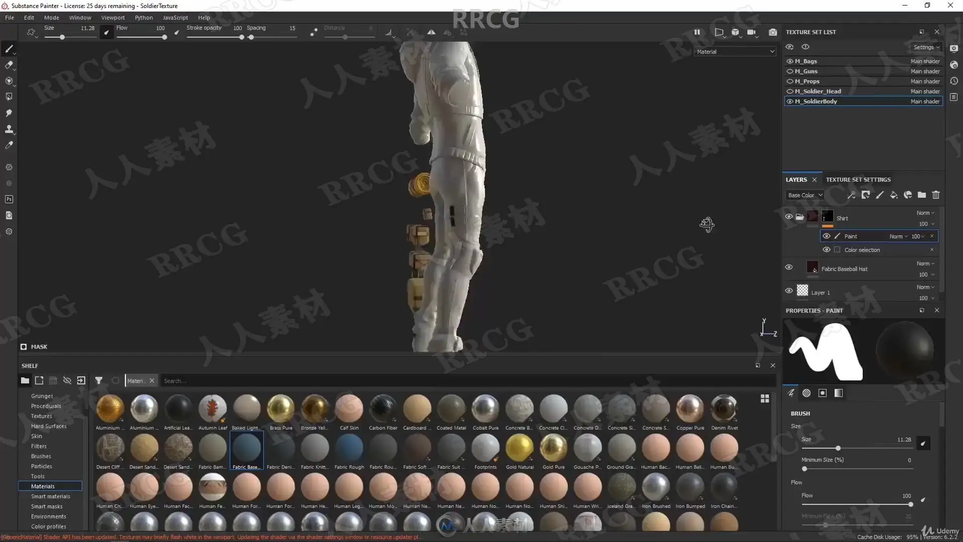Select the Material Picker eyedropper tool
The image size is (963, 542).
(9, 145)
